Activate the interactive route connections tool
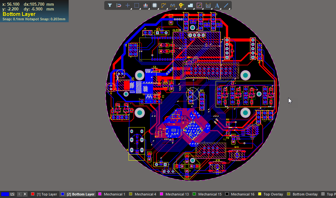The image size is (336, 198). pos(164,5)
